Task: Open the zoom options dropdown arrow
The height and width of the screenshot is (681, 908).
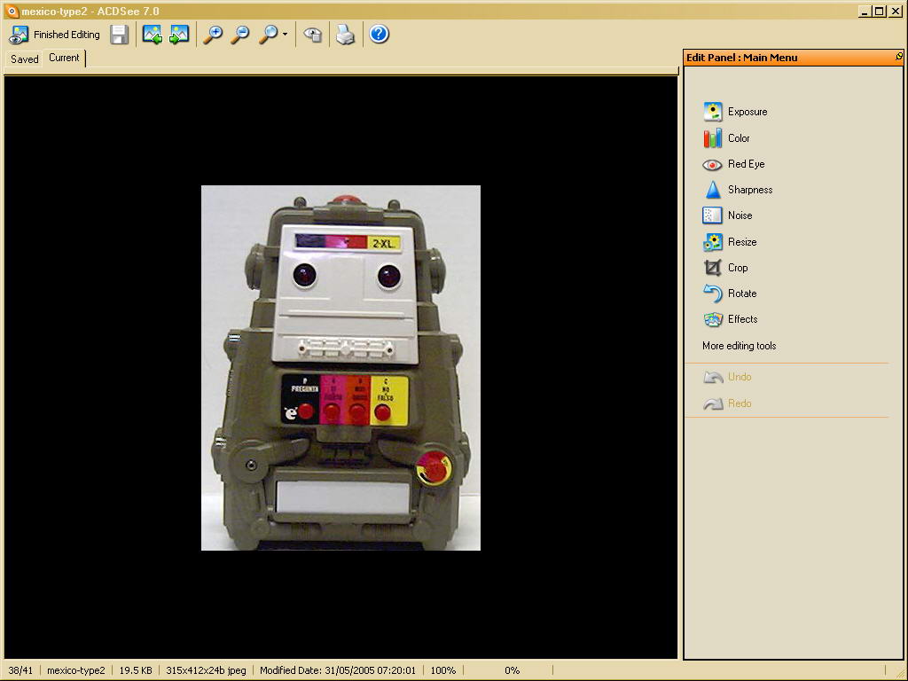Action: 285,35
